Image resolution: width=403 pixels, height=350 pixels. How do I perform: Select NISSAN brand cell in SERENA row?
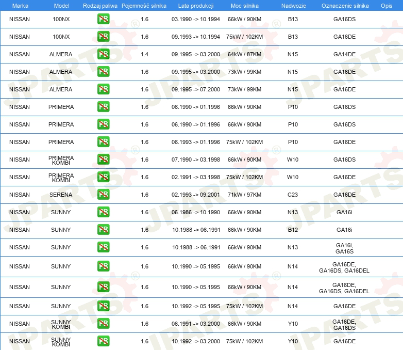[x=20, y=195]
